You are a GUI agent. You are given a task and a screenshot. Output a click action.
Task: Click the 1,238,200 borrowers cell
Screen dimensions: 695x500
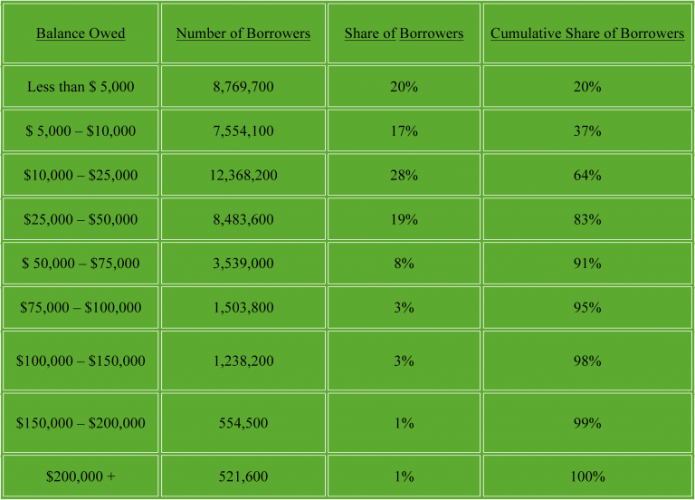coord(243,361)
